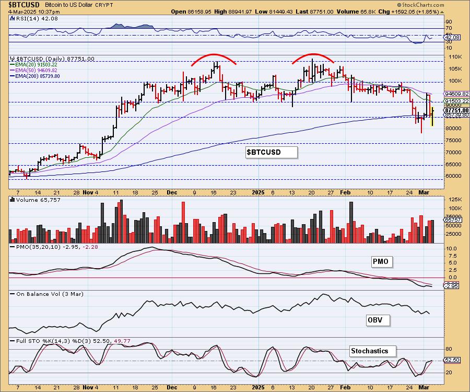This screenshot has width=470, height=392.
Task: Click the 'Bitcoin to US Dollar CRYPT' description
Action: tap(79, 5)
